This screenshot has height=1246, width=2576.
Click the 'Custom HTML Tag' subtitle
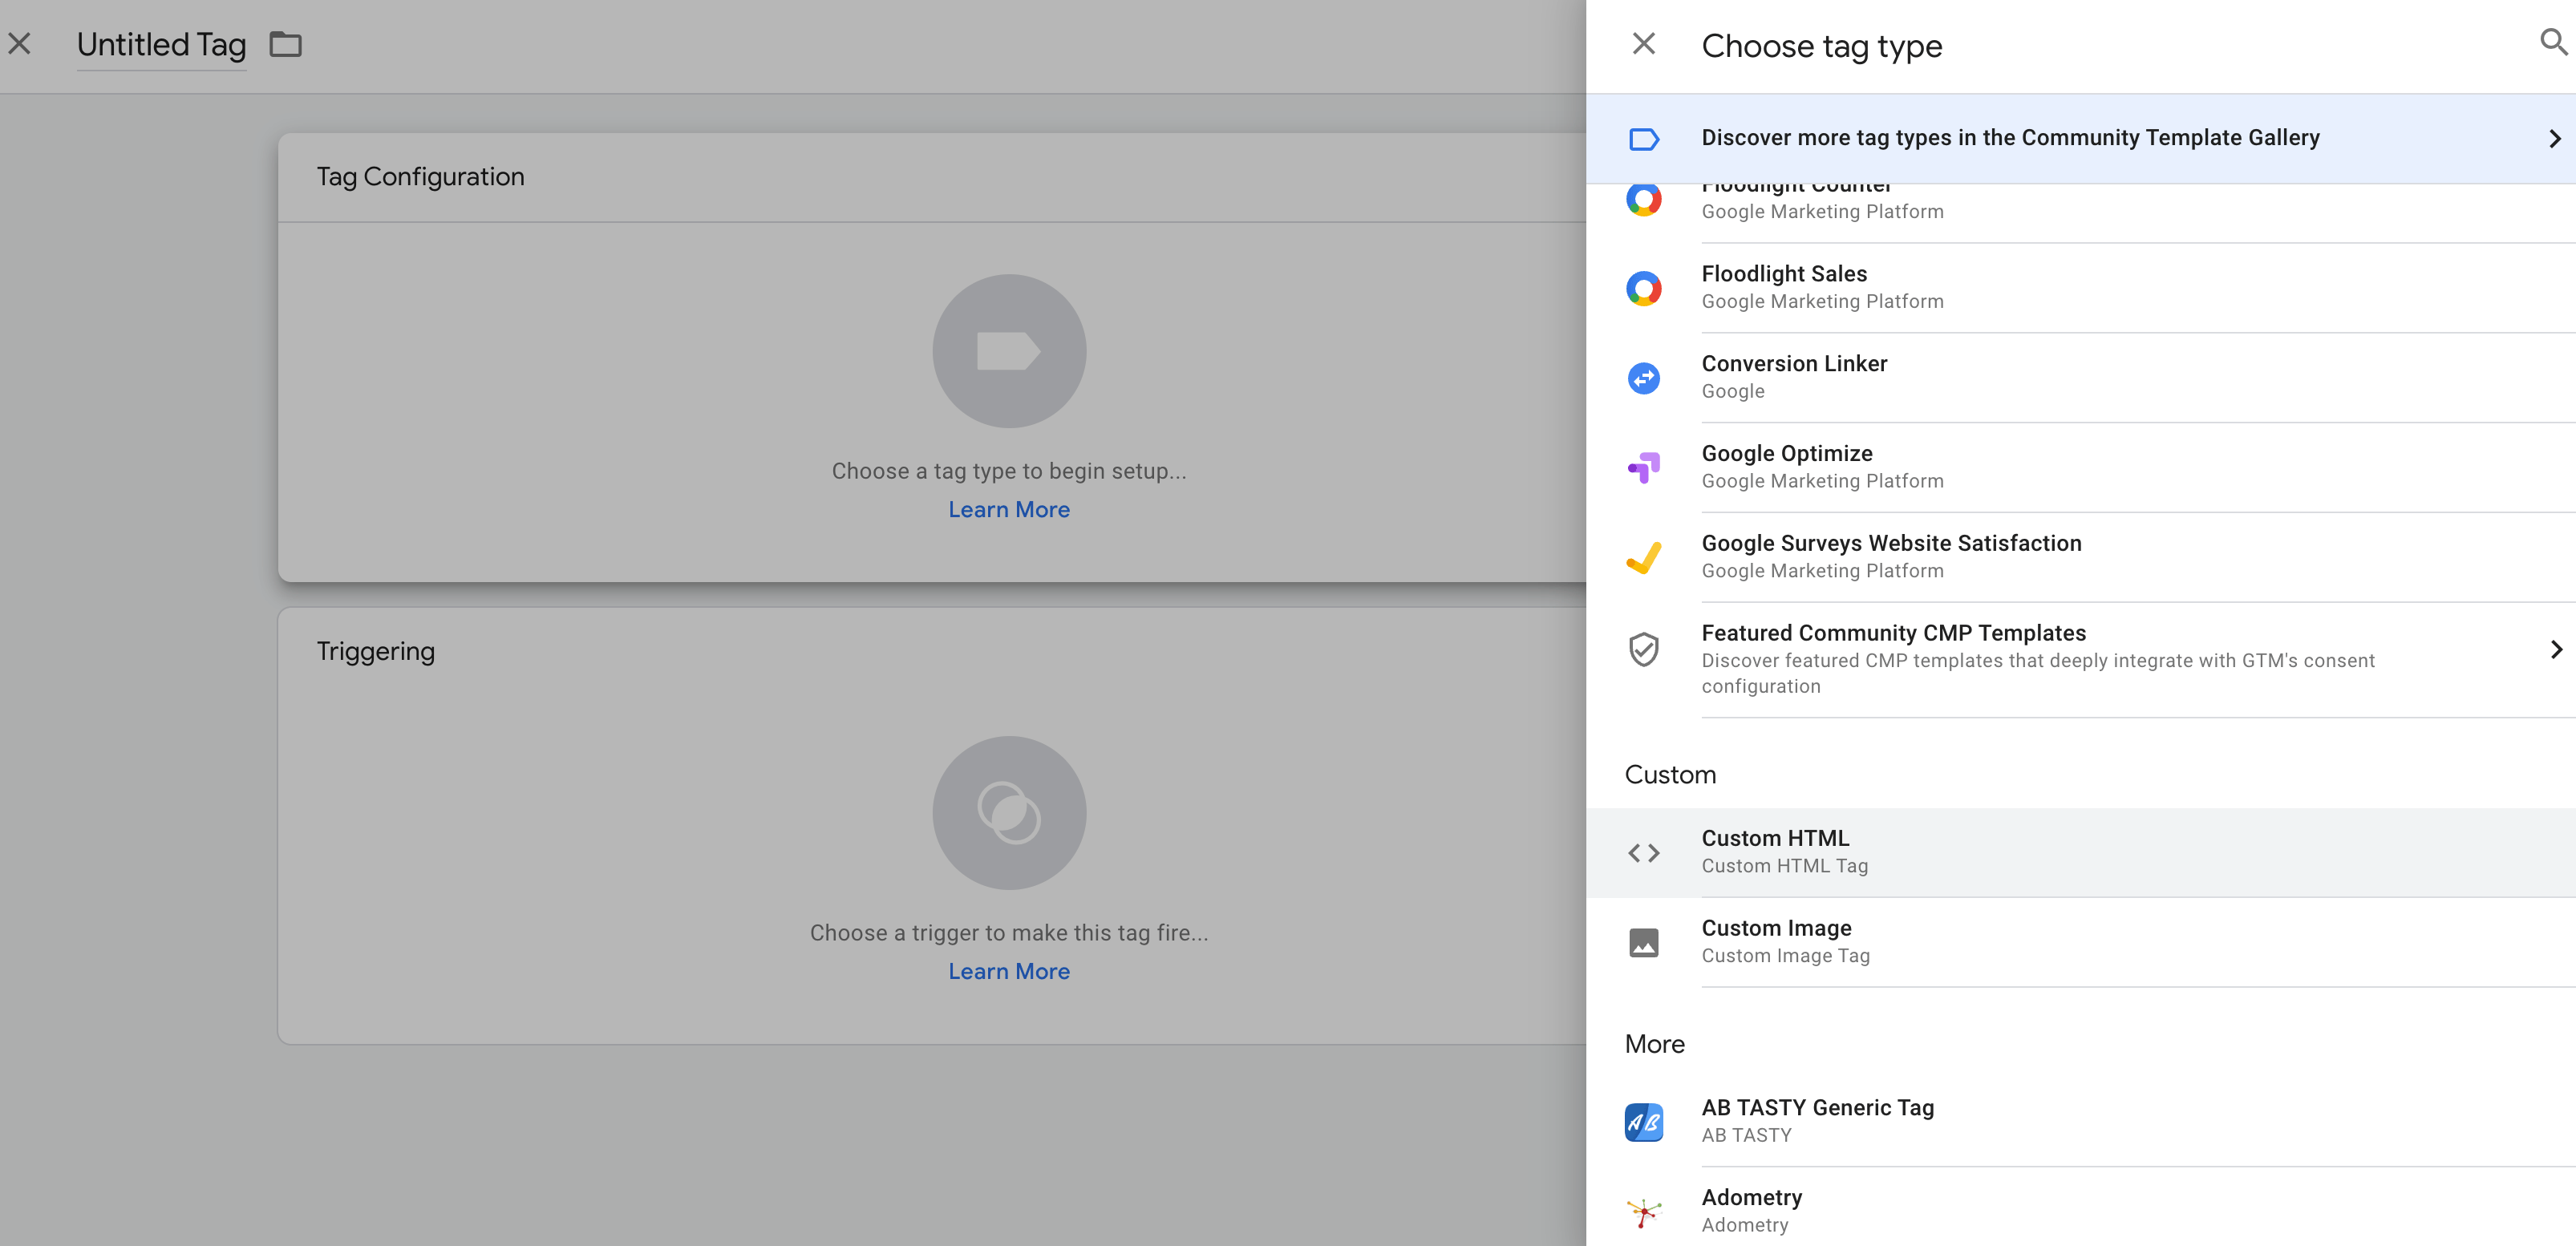pos(1784,866)
